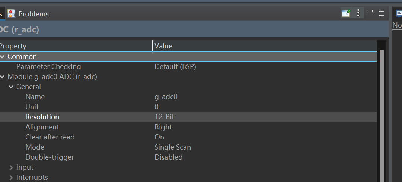Click the Problems tab icon
The width and height of the screenshot is (402, 182).
11,13
